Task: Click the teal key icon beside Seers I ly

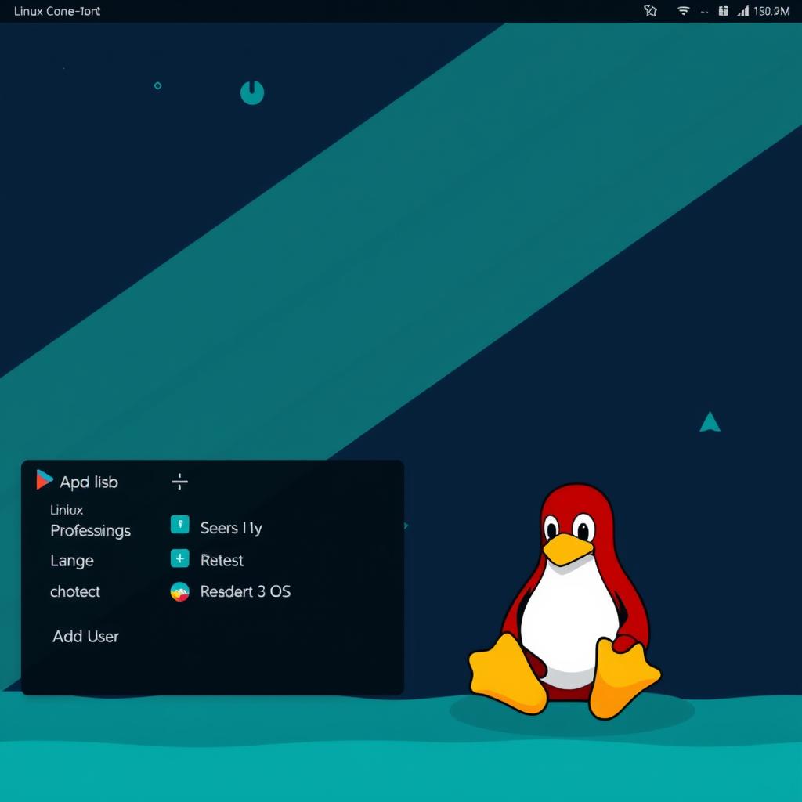Action: point(179,525)
